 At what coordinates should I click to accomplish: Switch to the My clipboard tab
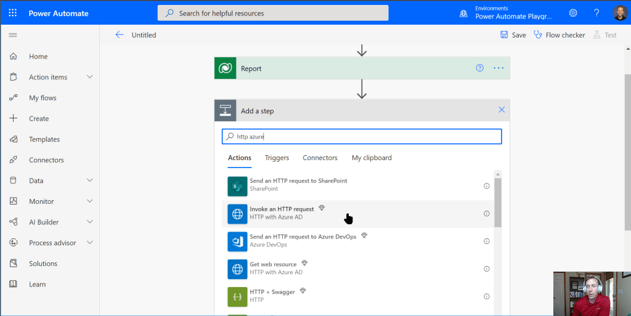[x=372, y=158]
